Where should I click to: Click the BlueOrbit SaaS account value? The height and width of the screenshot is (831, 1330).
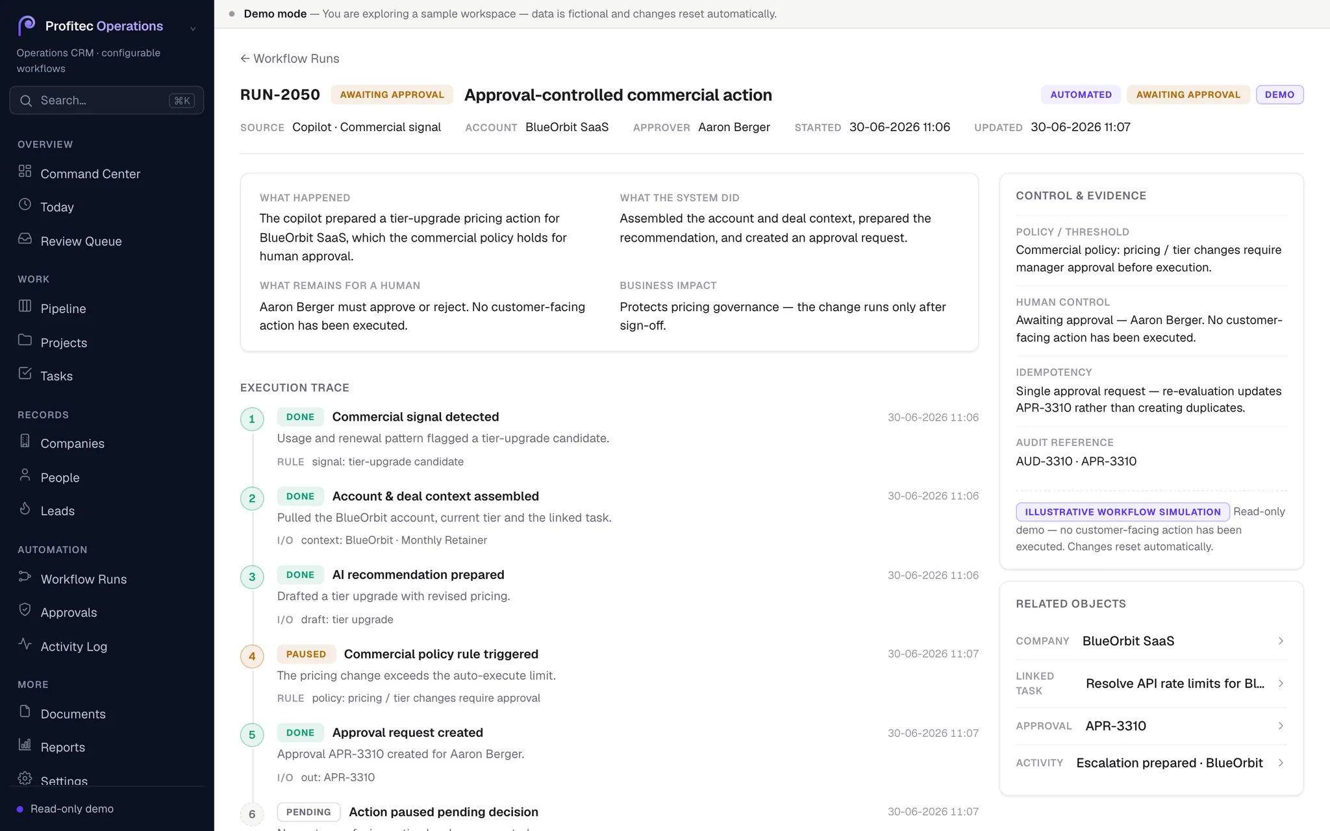point(567,127)
